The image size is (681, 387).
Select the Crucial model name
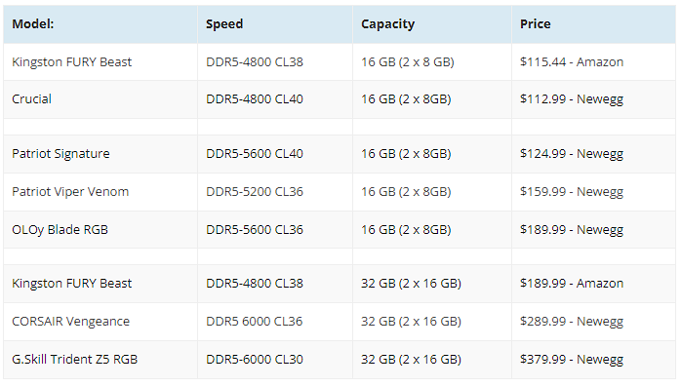[31, 99]
